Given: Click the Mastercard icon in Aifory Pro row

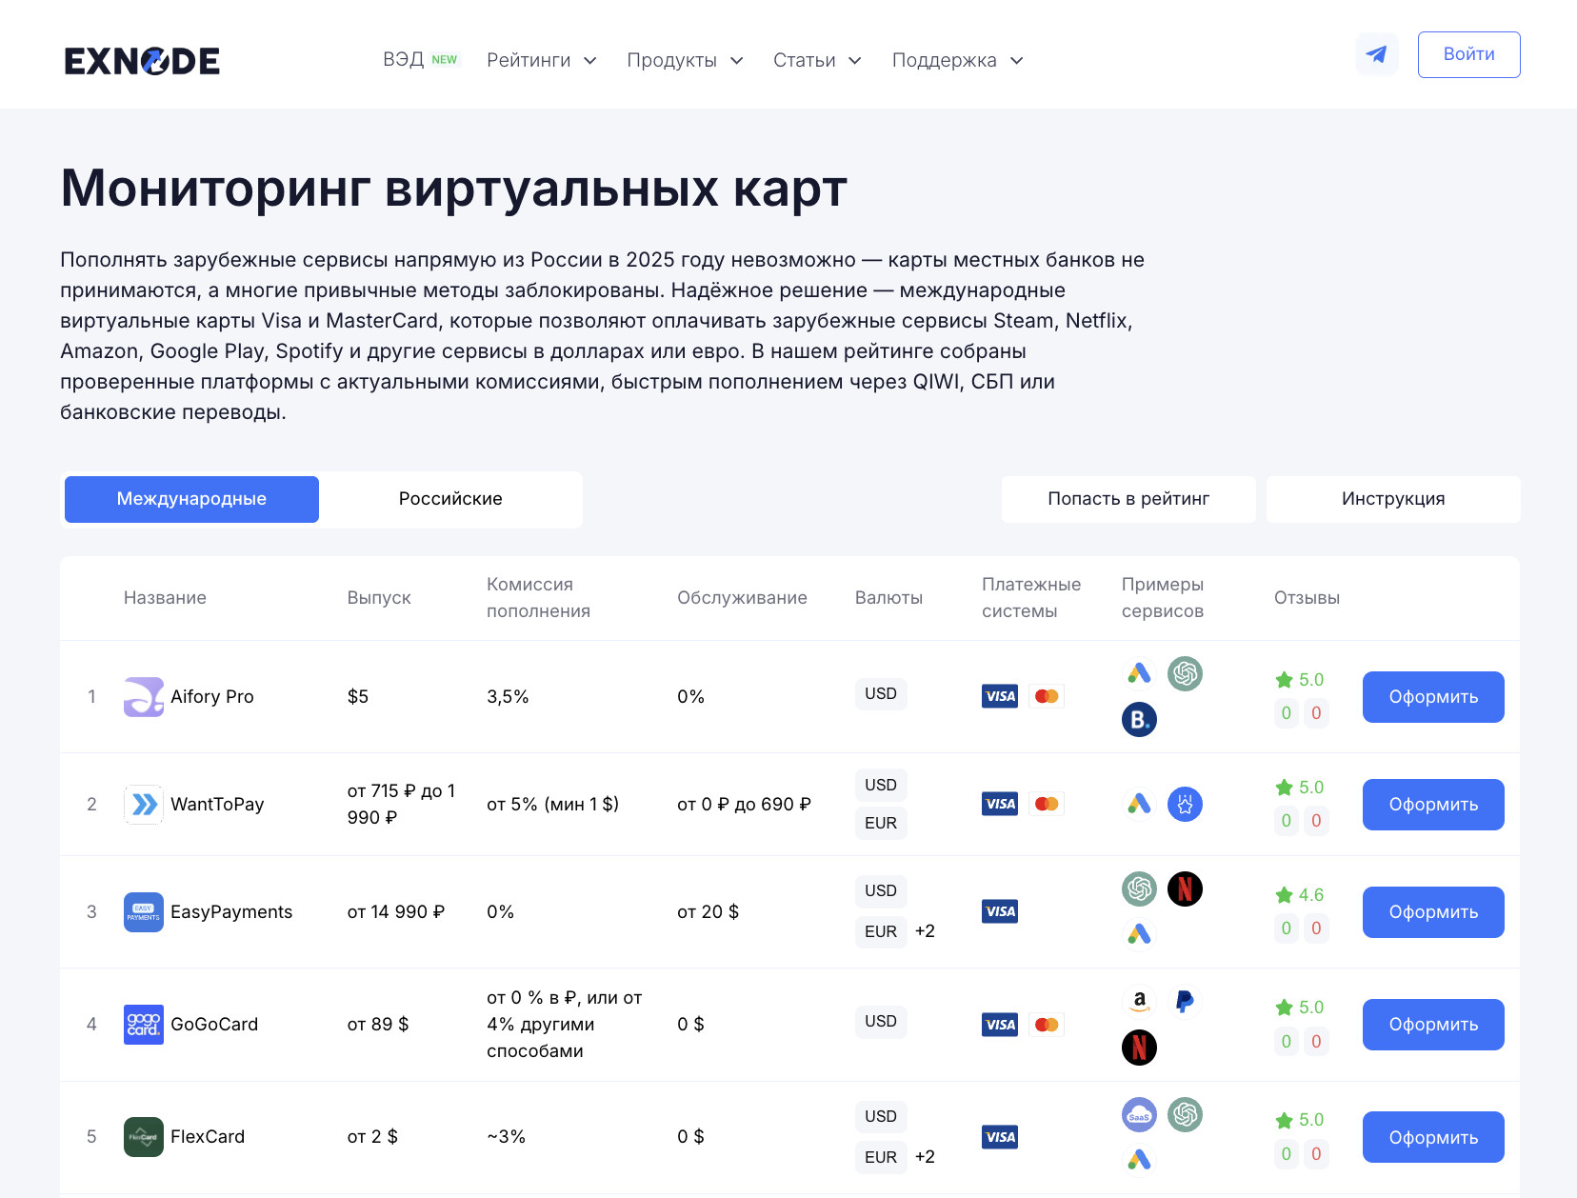Looking at the screenshot, I should coord(1047,696).
